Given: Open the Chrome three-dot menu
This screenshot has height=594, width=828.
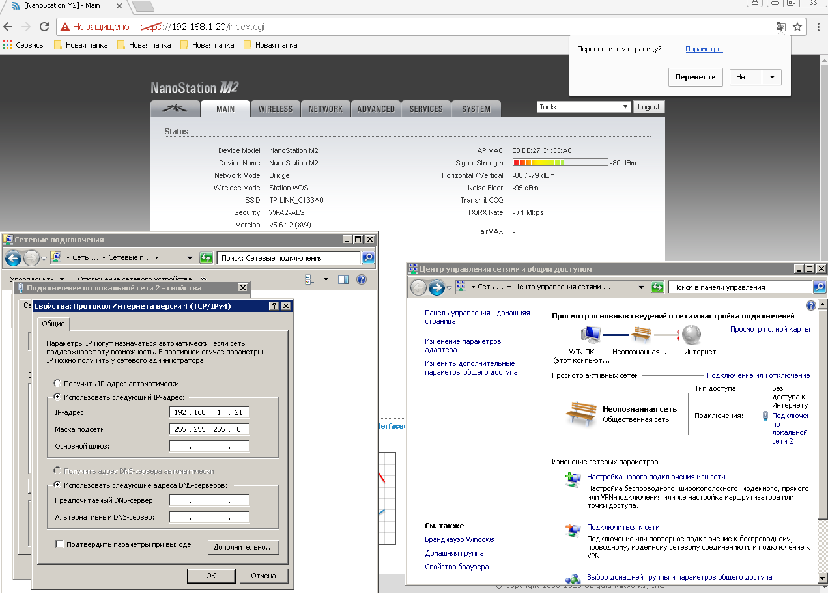Looking at the screenshot, I should [x=817, y=27].
